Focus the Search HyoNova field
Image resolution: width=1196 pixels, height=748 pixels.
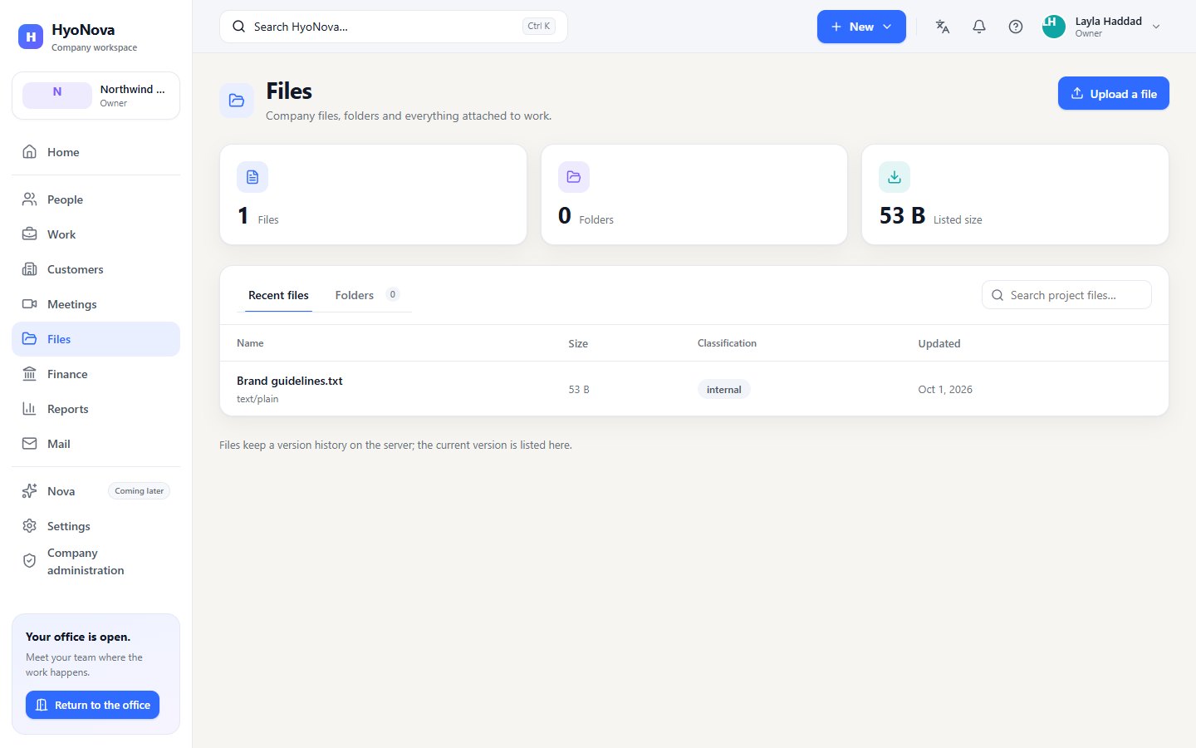[x=394, y=27]
